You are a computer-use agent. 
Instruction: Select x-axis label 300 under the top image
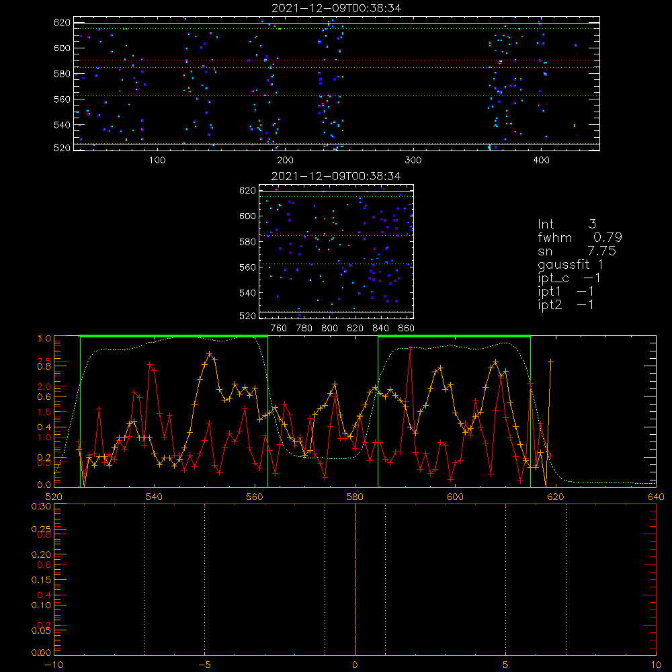click(x=413, y=161)
